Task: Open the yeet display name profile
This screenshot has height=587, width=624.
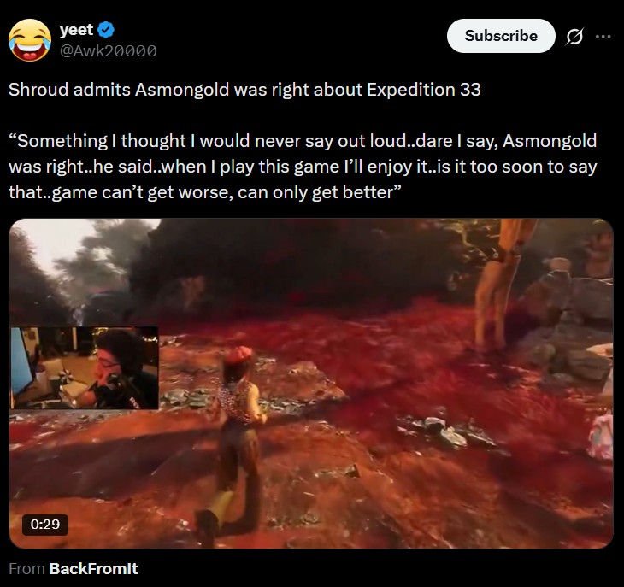Action: click(x=76, y=31)
